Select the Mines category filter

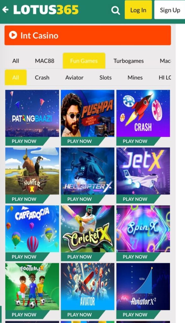(x=135, y=78)
